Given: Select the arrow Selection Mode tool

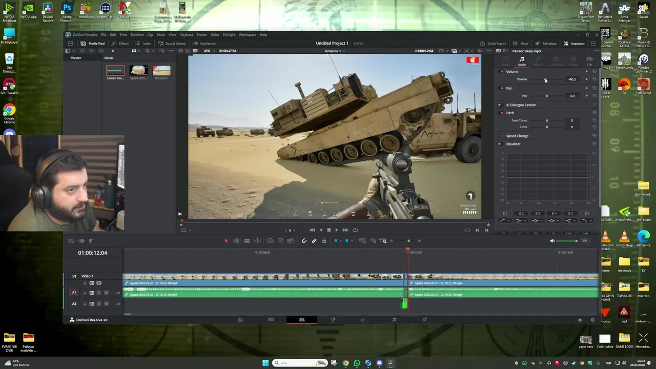Looking at the screenshot, I should (x=226, y=241).
